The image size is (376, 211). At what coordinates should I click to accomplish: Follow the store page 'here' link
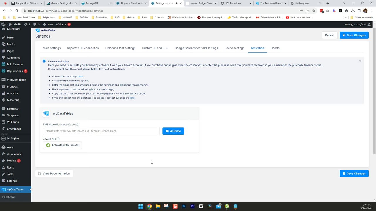[x=80, y=76]
